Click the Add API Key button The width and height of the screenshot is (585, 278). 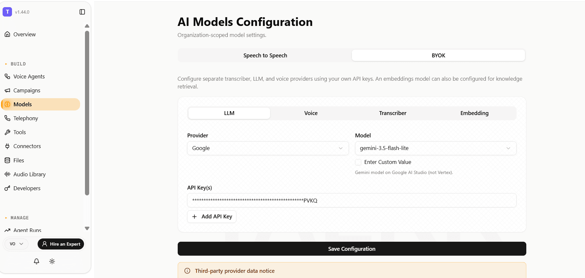(212, 216)
